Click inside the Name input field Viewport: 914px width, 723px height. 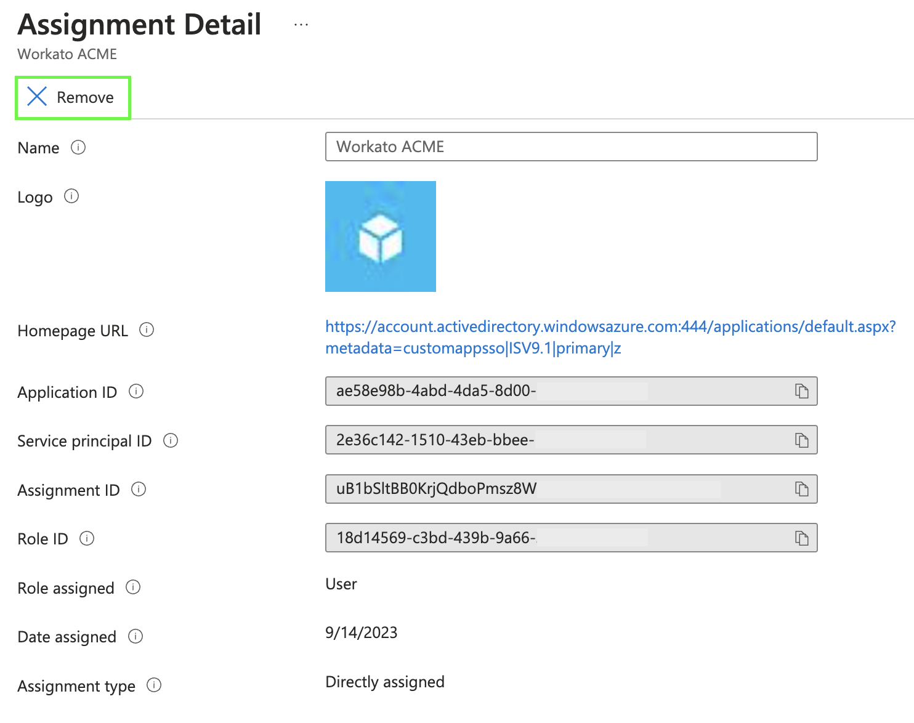click(571, 147)
